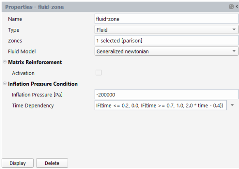Viewport: 239px width, 169px height.
Task: Click the Delete button
Action: (x=52, y=163)
